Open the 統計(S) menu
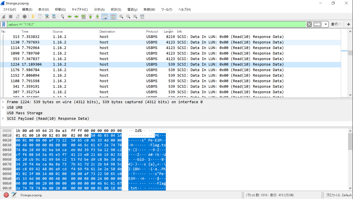 pyautogui.click(x=116, y=9)
